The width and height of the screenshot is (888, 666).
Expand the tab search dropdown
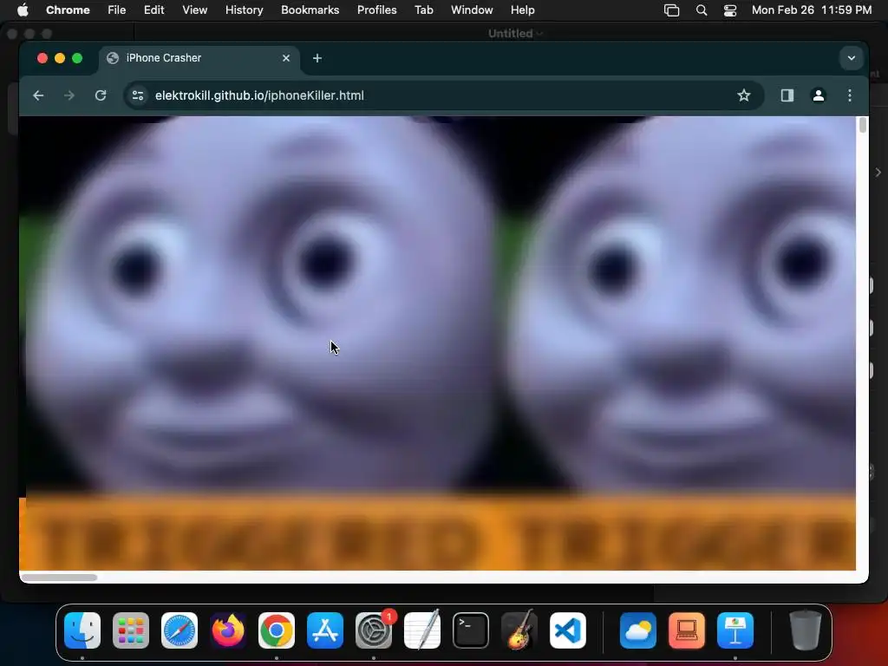coord(852,58)
